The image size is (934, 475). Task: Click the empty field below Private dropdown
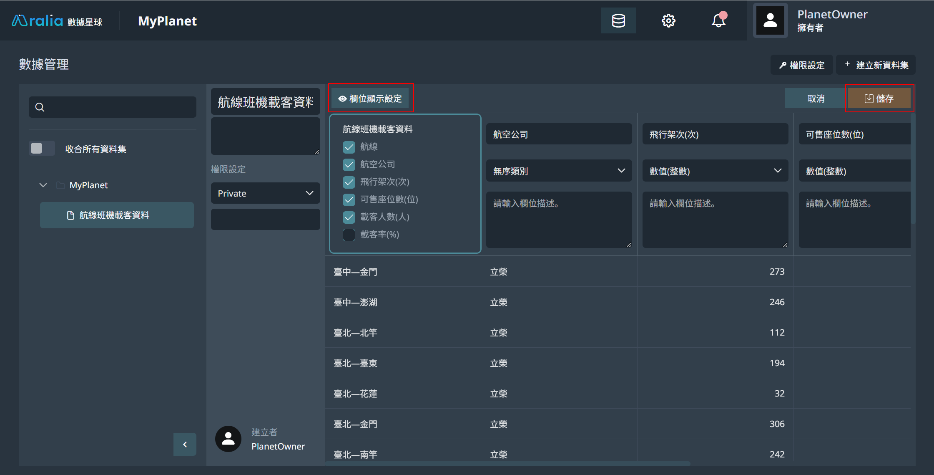pyautogui.click(x=266, y=219)
